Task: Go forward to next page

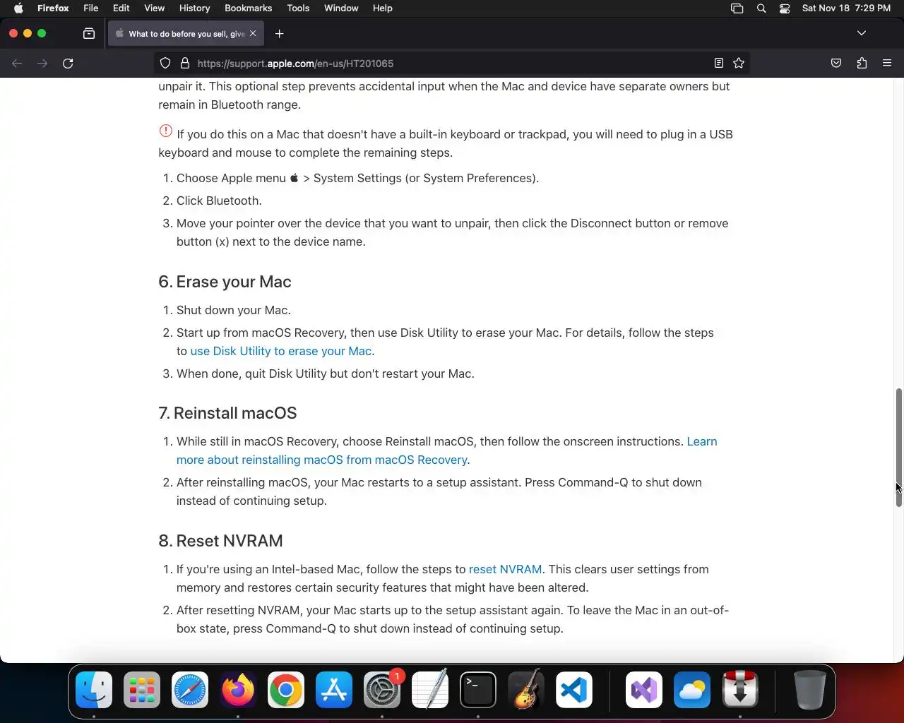Action: click(42, 64)
